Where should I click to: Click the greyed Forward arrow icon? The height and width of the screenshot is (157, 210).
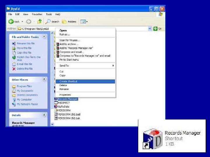[x=29, y=22]
